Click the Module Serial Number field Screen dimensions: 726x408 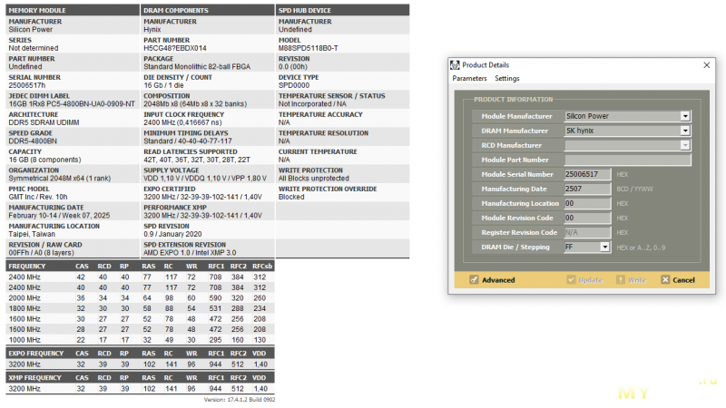[x=587, y=174]
